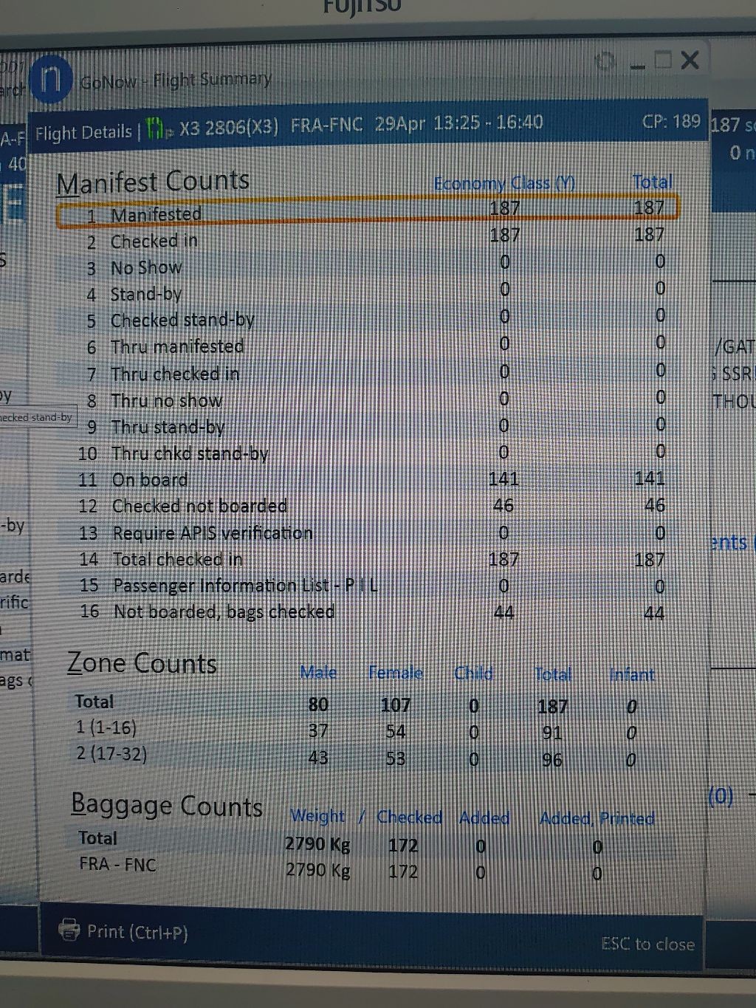
Task: Select the FRA - FNC baggage row
Action: [117, 864]
